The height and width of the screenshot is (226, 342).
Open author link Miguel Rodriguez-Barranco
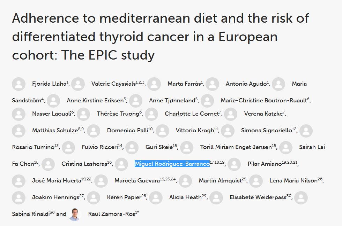click(172, 164)
